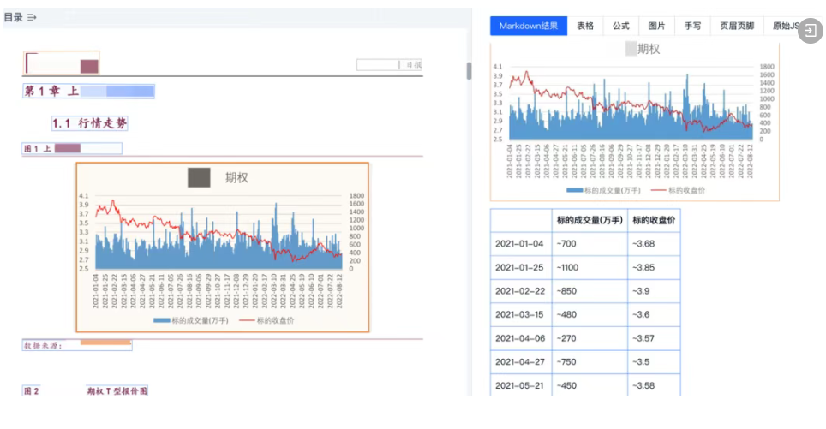This screenshot has width=826, height=429.
Task: Click the highlighted chart region in document
Action: click(222, 247)
